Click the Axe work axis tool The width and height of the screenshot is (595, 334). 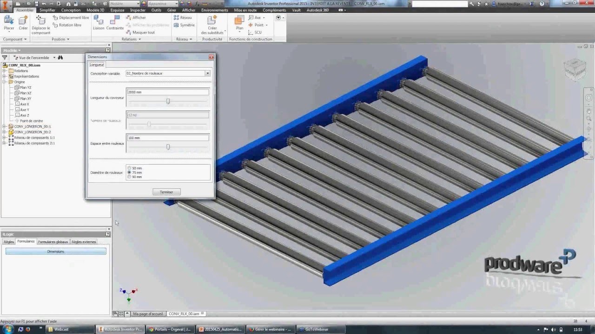tap(257, 18)
